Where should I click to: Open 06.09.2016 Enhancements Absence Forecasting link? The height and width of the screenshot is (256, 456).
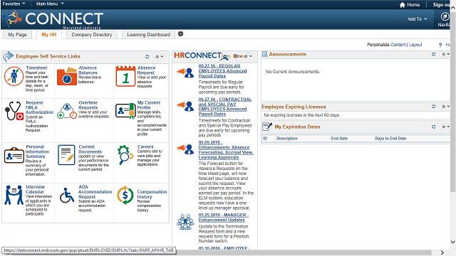click(x=226, y=150)
